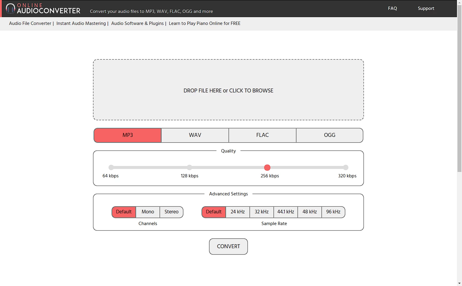
Task: Select the OGG output format
Action: tap(329, 135)
